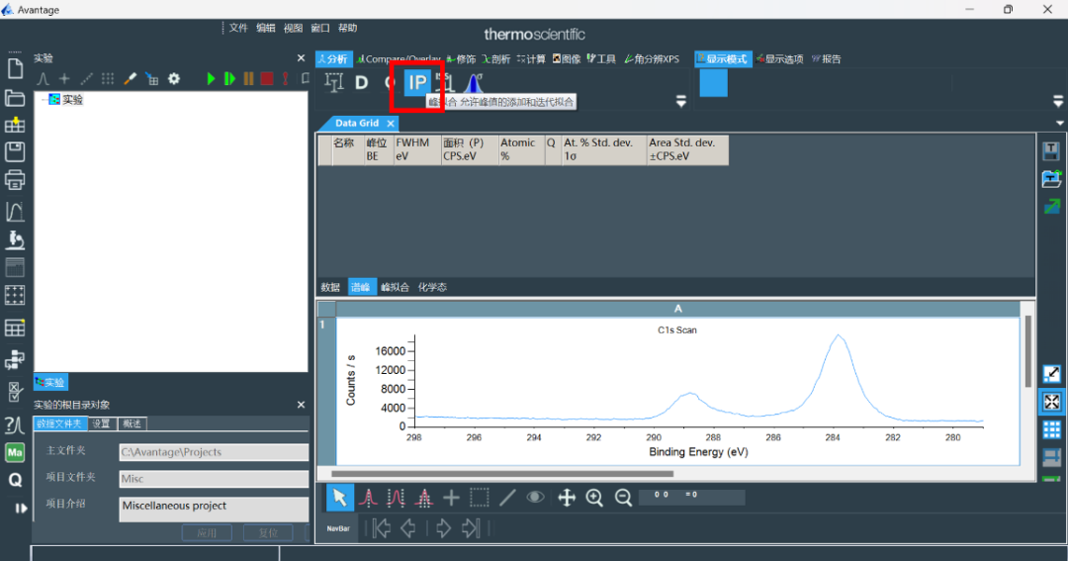1068x561 pixels.
Task: Pause the experiment run
Action: [248, 78]
